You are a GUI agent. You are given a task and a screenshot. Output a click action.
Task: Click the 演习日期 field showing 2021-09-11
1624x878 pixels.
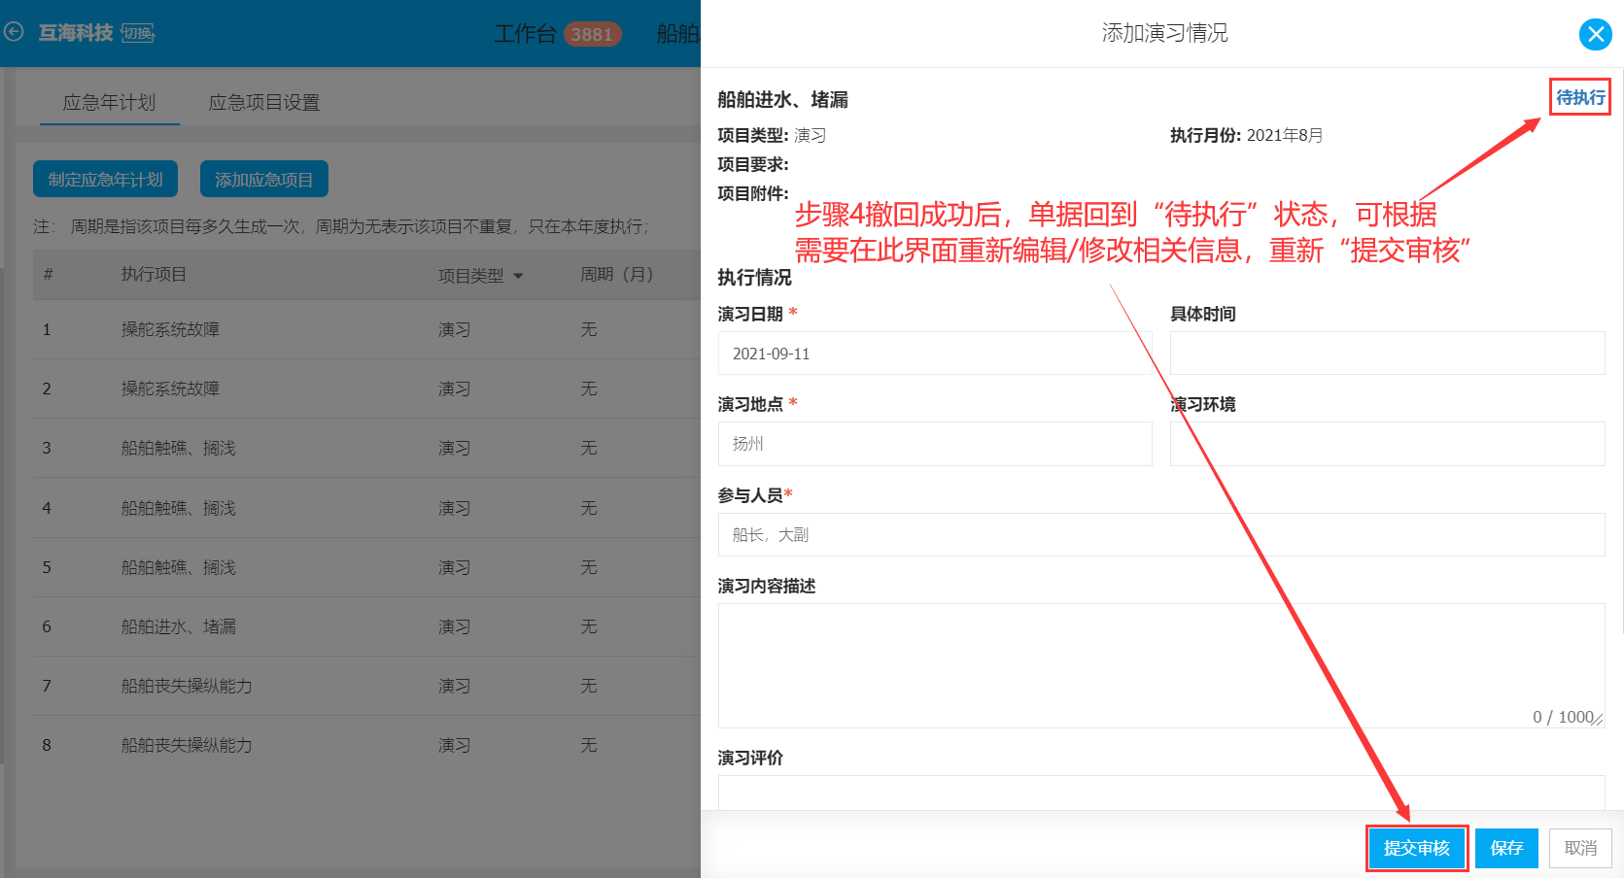[x=935, y=354]
